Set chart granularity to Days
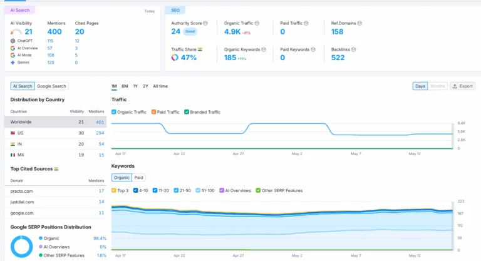 click(420, 86)
